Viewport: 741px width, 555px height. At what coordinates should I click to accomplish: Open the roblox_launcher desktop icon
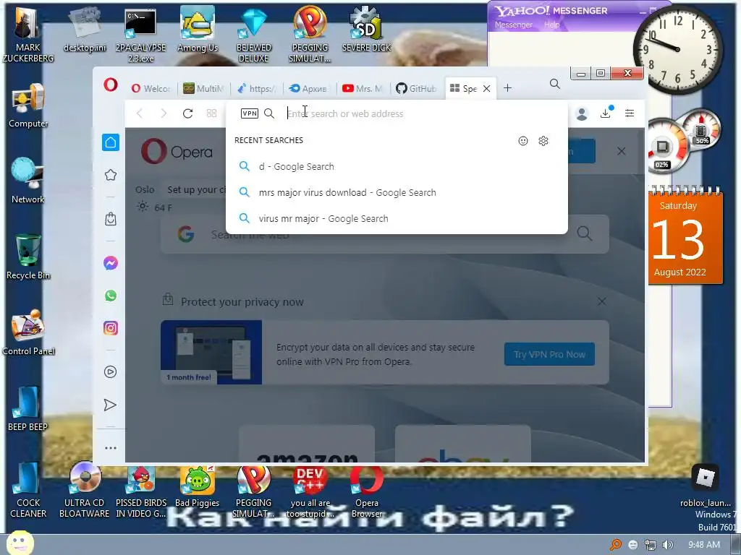(706, 485)
